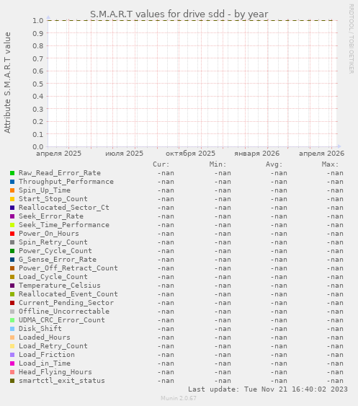Viewport: 358px width, 406px height.
Task: Click the Cur: column header
Action: coord(161,164)
